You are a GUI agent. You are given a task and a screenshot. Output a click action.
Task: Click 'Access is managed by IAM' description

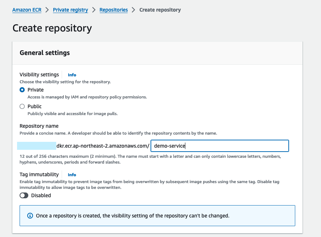[87, 97]
